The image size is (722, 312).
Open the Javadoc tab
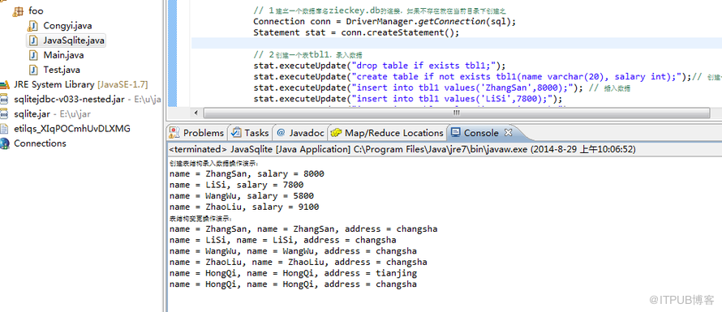pos(301,133)
